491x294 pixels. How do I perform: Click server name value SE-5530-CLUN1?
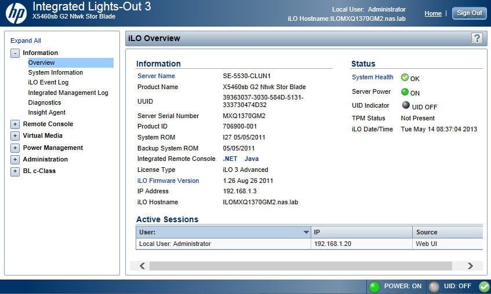click(247, 76)
